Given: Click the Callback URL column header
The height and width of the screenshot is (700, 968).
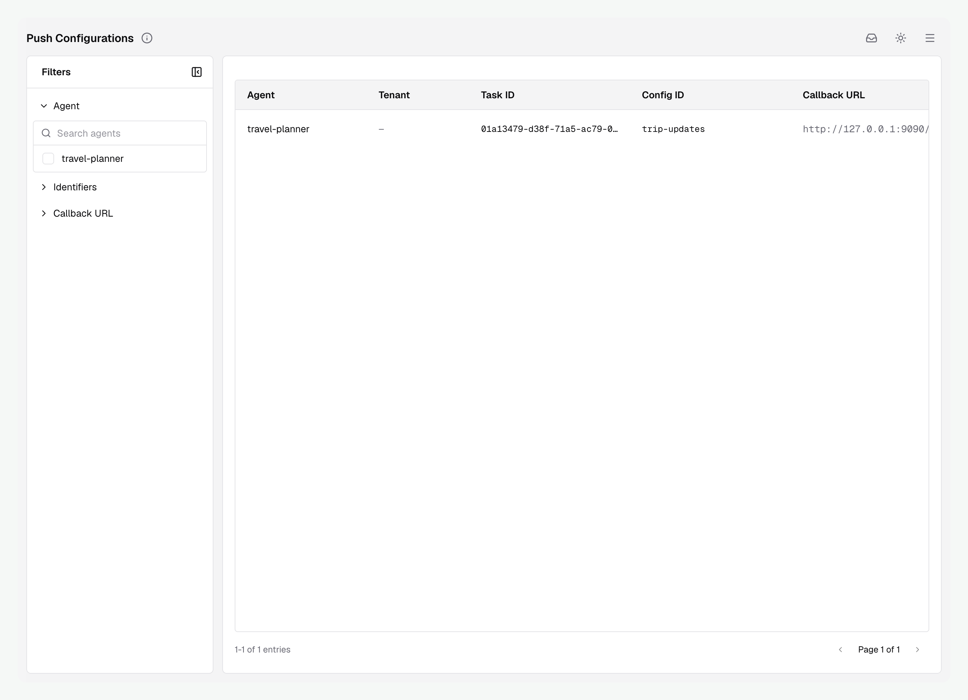Looking at the screenshot, I should click(x=833, y=95).
